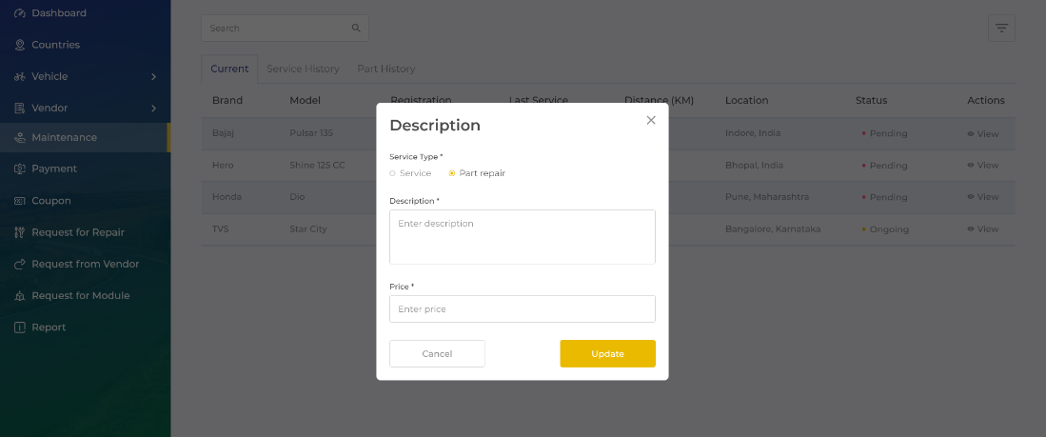Click the Request for Repair icon
The width and height of the screenshot is (1046, 437).
pyautogui.click(x=20, y=232)
